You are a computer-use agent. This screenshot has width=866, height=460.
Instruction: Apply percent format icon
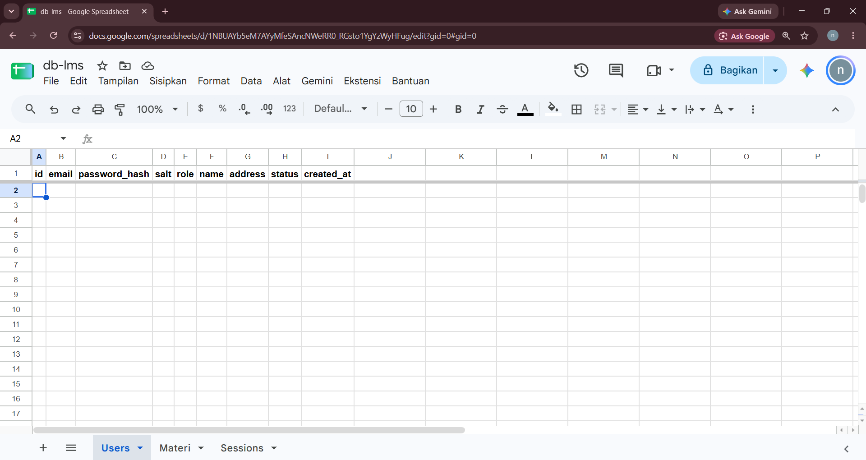click(x=222, y=109)
